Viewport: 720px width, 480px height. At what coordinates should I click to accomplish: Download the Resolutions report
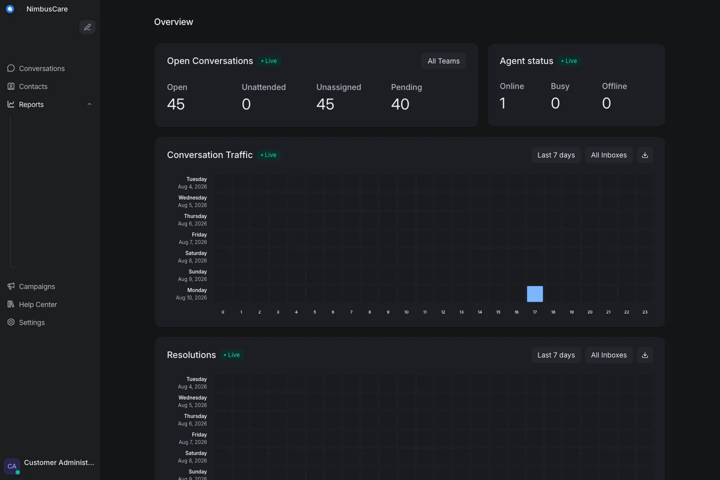[645, 355]
